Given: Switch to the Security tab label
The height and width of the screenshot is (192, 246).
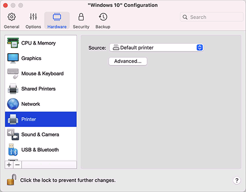Looking at the screenshot, I should (81, 27).
